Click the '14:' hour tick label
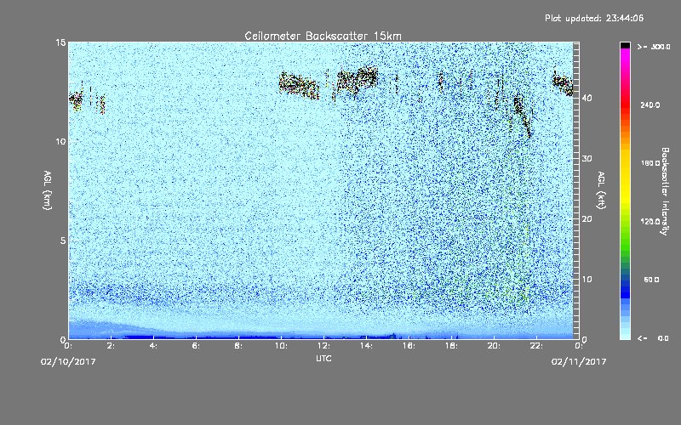 point(366,346)
